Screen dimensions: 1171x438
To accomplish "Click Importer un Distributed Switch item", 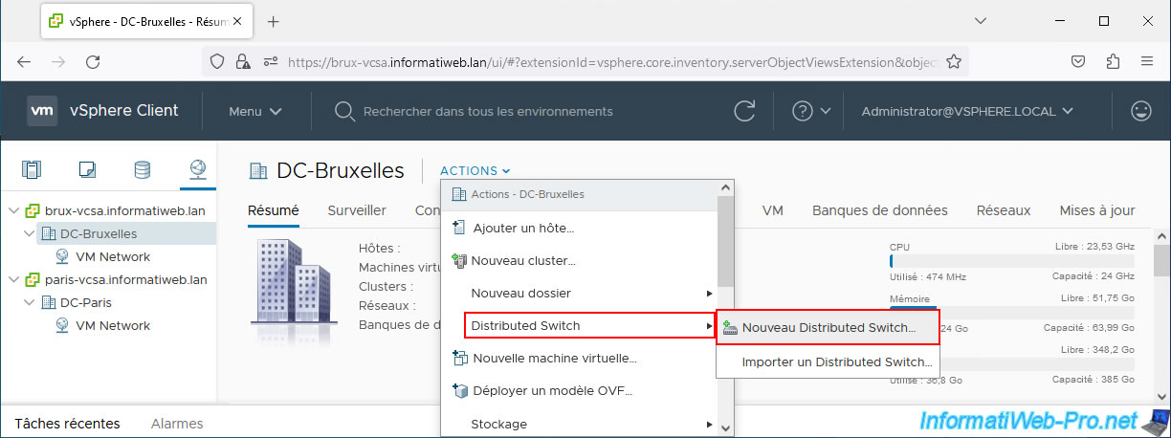I will point(828,361).
